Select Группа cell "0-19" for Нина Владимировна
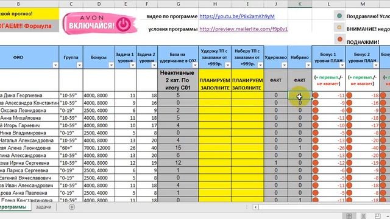The image size is (390, 219). coord(71,133)
